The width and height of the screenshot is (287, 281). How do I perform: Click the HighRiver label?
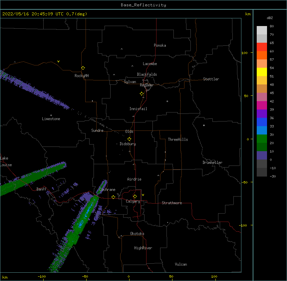[143, 248]
